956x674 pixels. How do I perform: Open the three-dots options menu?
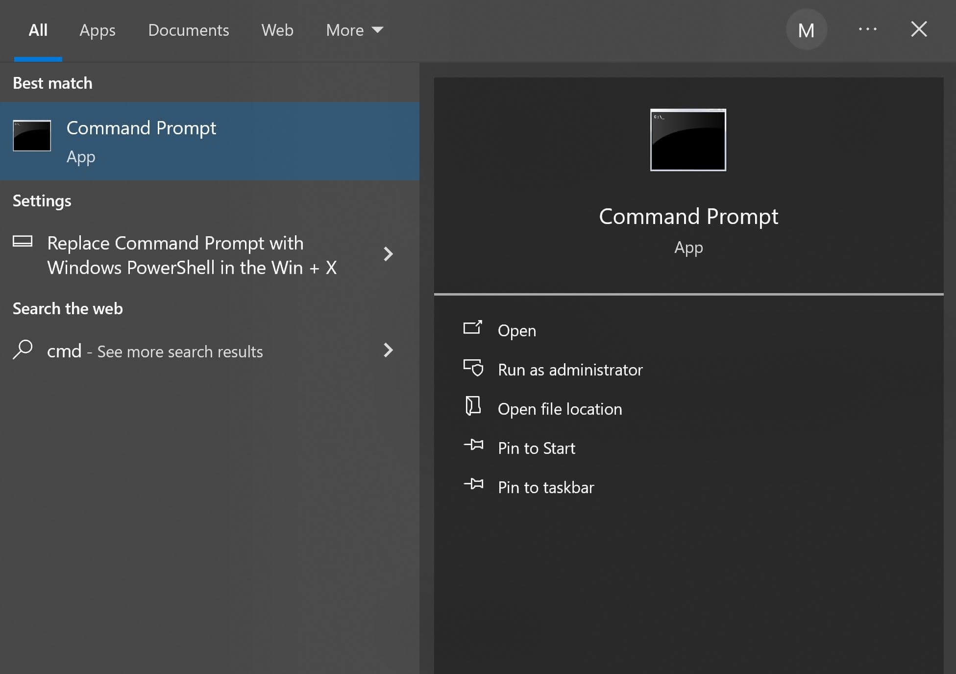tap(867, 29)
